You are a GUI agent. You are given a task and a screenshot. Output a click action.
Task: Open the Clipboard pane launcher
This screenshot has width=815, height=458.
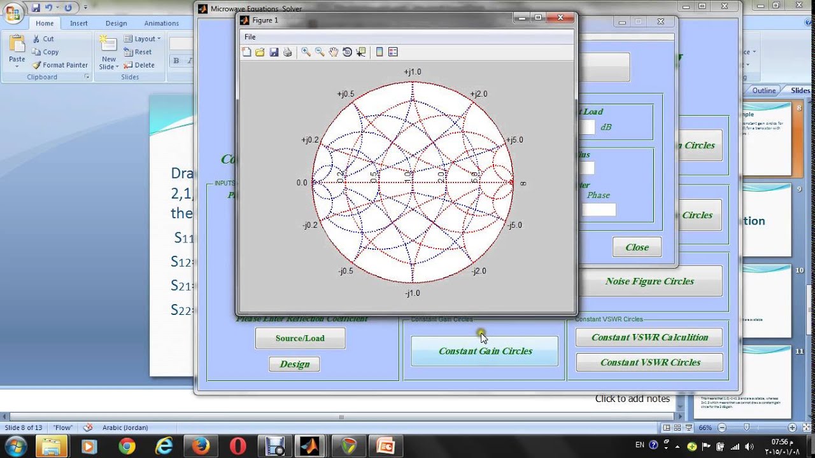click(87, 77)
